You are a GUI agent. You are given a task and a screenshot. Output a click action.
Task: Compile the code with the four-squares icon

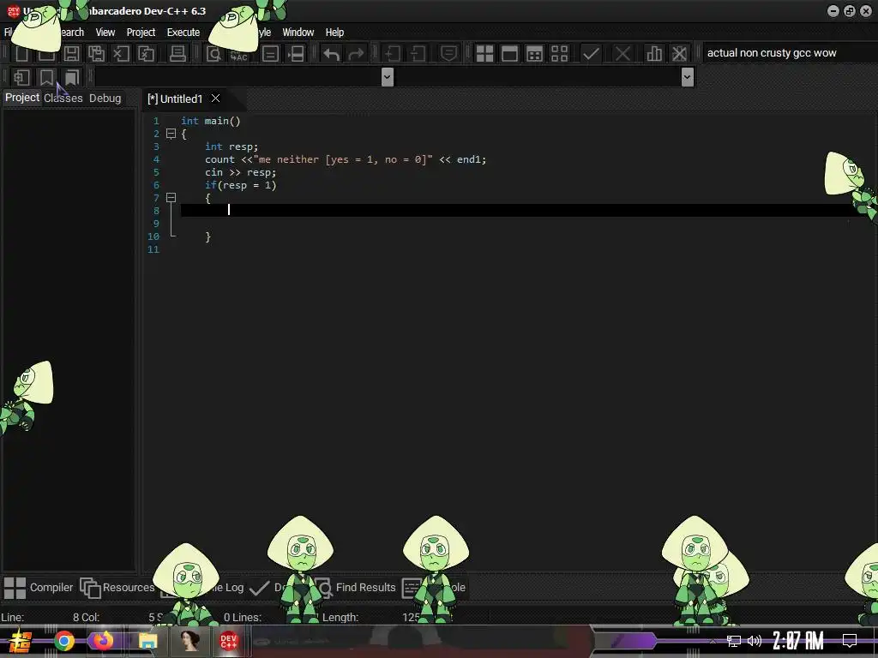484,54
